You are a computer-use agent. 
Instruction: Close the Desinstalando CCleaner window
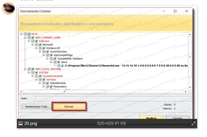coord(187,11)
